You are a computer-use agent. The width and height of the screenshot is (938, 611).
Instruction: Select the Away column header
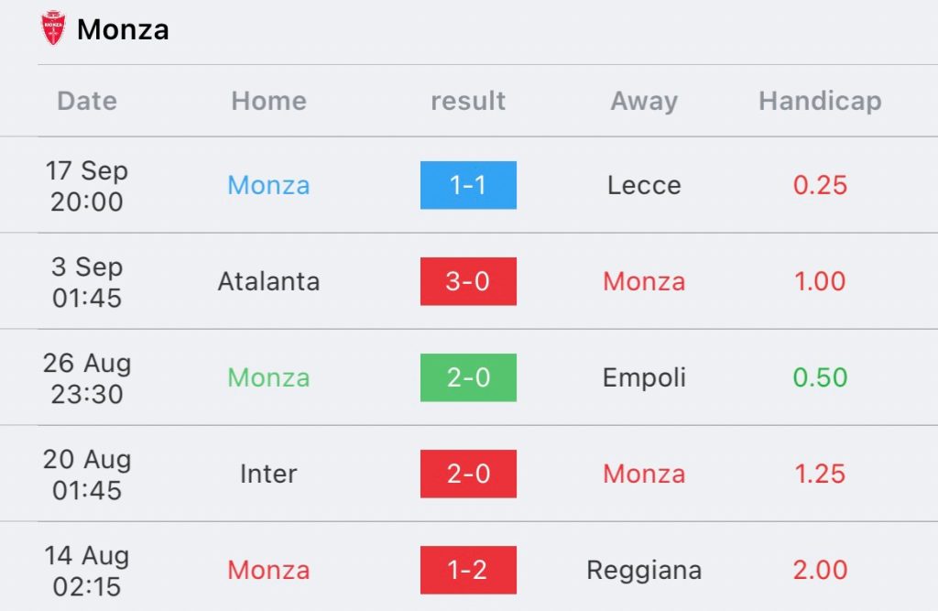644,101
